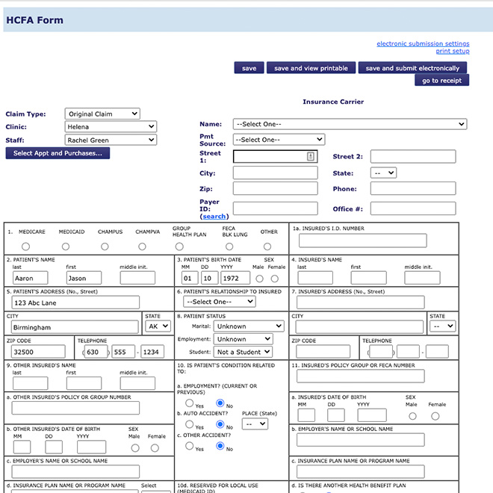The image size is (493, 493).
Task: Click telephone area code field 630
Action: [96, 352]
